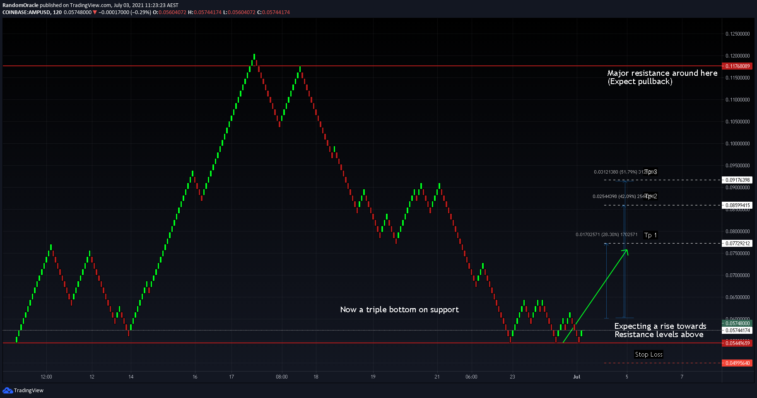The image size is (757, 398).
Task: Click the '19' date on time axis
Action: (373, 377)
